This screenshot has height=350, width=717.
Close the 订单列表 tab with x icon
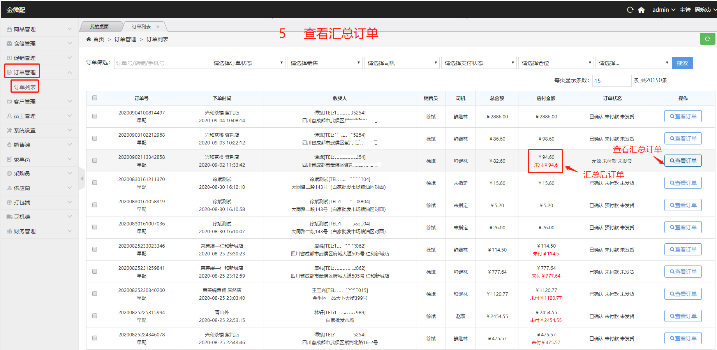tap(158, 27)
